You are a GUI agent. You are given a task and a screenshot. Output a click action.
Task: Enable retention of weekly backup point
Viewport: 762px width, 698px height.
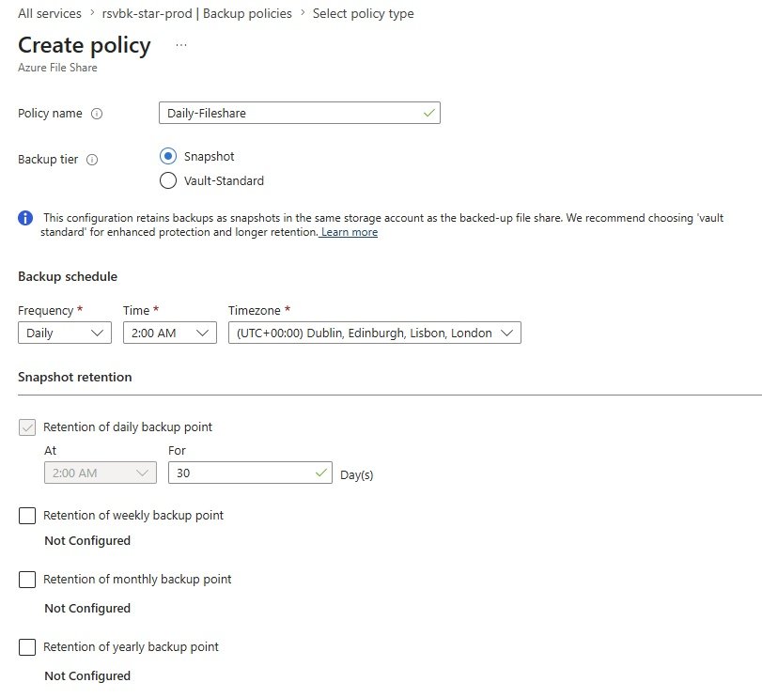[x=27, y=516]
